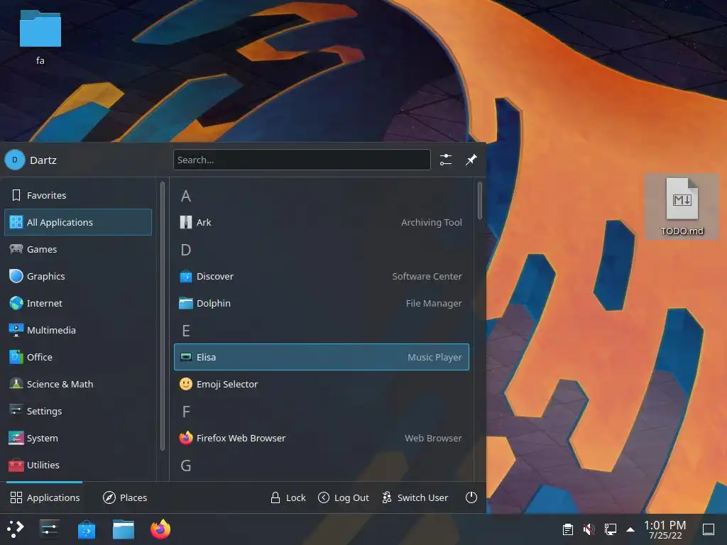The height and width of the screenshot is (545, 727).
Task: Select the Favorites category
Action: click(78, 195)
